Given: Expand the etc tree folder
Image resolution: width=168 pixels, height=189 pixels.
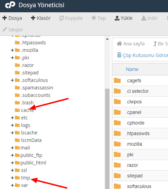Looking at the screenshot, I should coord(12,118).
